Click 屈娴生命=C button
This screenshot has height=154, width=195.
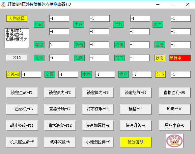(x=175, y=126)
